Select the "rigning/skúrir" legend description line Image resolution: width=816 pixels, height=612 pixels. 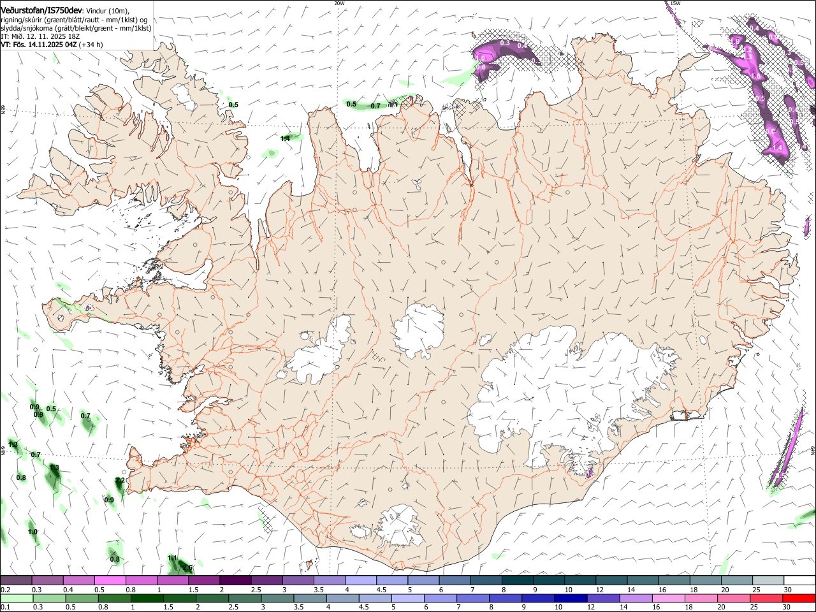pyautogui.click(x=74, y=20)
